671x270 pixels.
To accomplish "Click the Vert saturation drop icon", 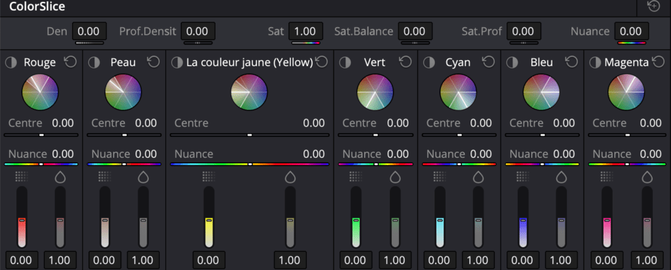I will 394,176.
